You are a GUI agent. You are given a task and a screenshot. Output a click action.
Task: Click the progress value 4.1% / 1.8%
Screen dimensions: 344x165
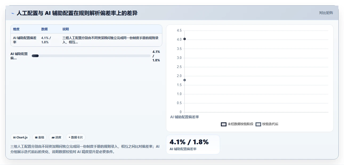tap(156, 56)
